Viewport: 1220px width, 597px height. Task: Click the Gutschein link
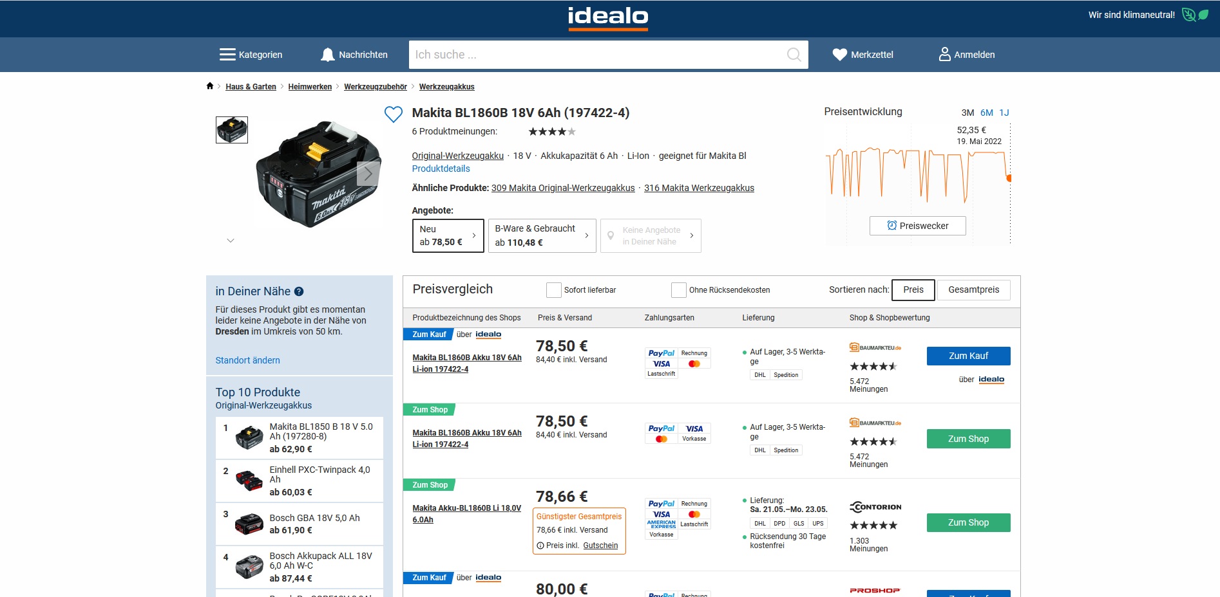tap(600, 546)
